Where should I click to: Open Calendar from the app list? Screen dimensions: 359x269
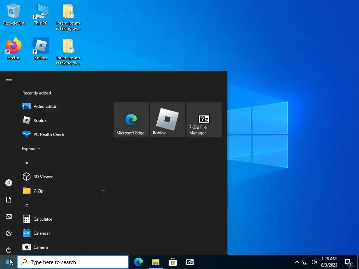coord(64,233)
